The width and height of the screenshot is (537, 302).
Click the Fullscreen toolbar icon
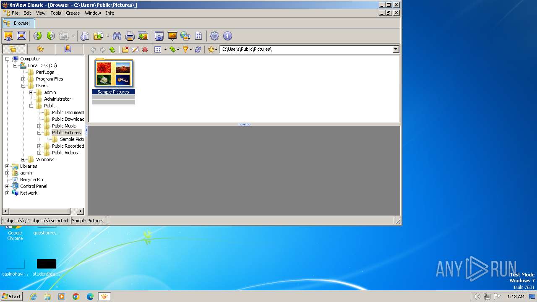(x=21, y=36)
